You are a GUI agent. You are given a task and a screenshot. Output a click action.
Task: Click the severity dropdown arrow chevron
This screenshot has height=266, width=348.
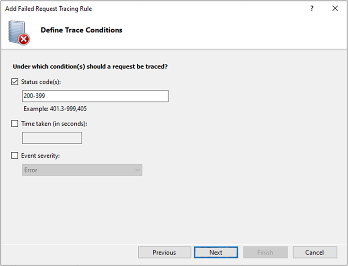pos(137,170)
